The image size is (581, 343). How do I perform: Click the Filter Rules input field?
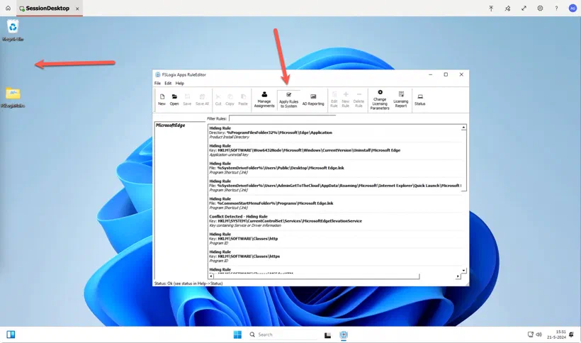(282, 118)
